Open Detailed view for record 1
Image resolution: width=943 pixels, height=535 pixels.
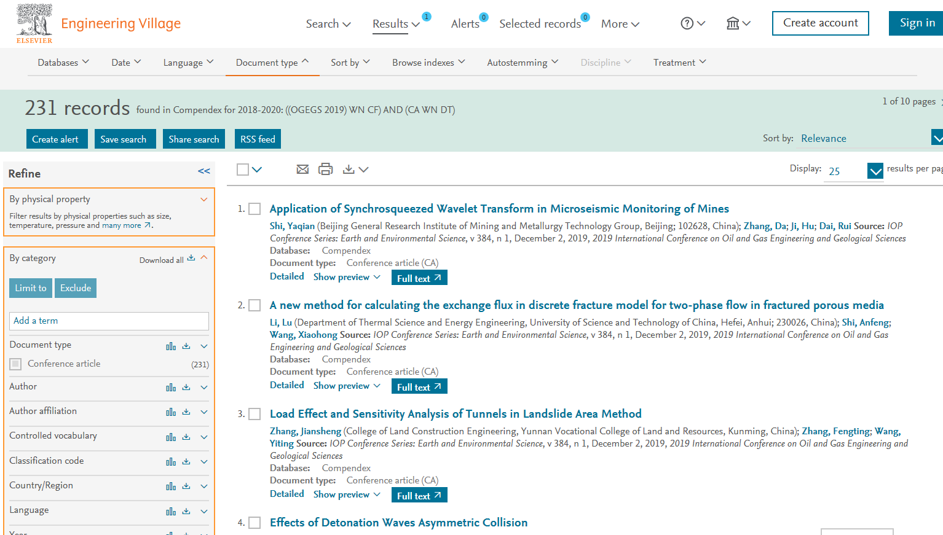point(287,276)
